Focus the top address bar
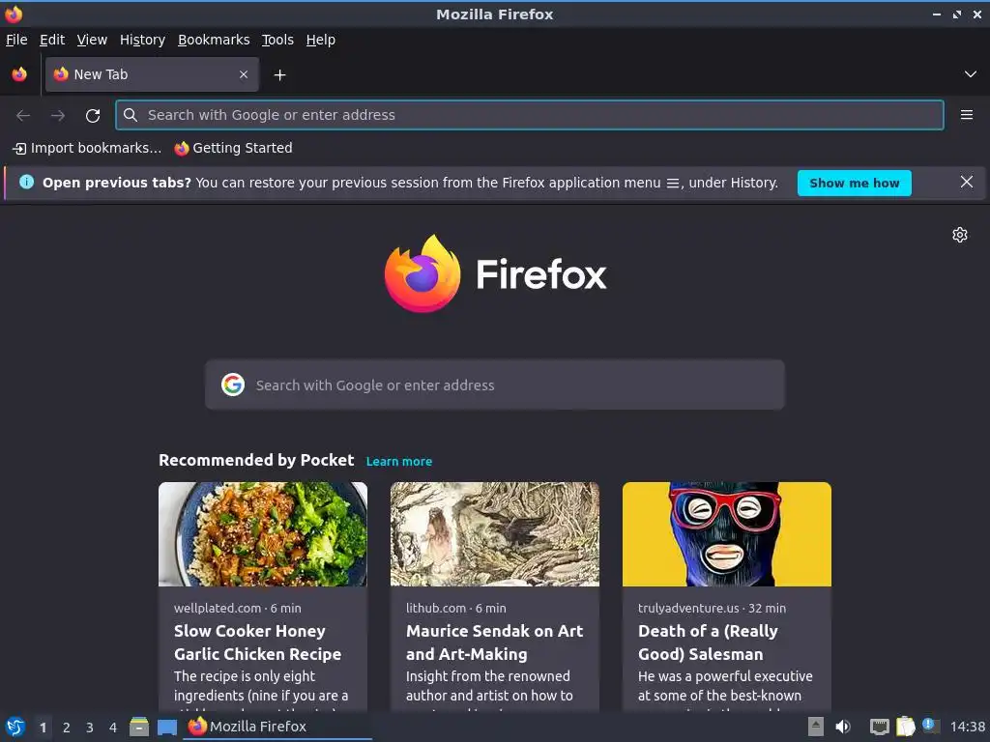The height and width of the screenshot is (742, 990). point(529,115)
